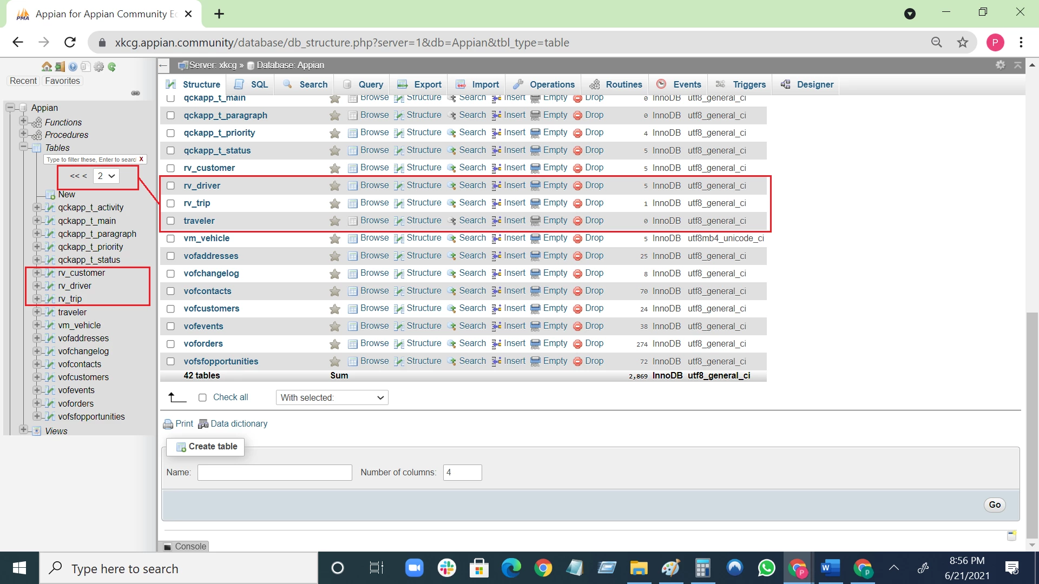Go to the Operations tab
Image resolution: width=1039 pixels, height=584 pixels.
(544, 84)
